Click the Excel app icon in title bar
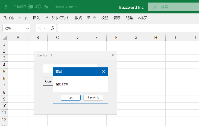This screenshot has width=199, height=126. pos(7,7)
